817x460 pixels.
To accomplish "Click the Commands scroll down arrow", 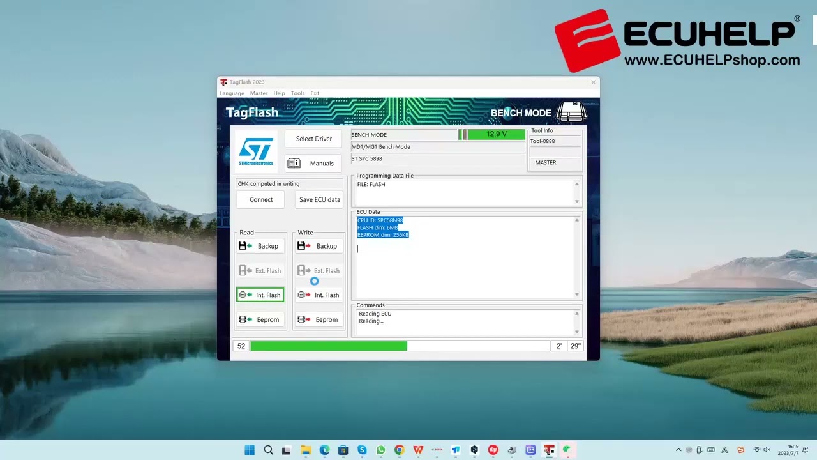I will [577, 332].
